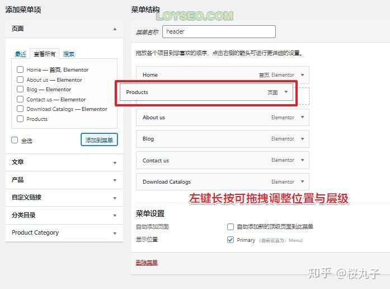Uncheck the Primary display location checkbox

pyautogui.click(x=231, y=240)
